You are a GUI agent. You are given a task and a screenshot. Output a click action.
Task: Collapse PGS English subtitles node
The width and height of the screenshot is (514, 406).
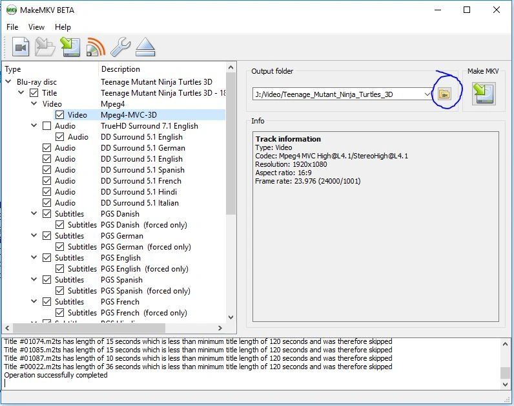pos(34,257)
